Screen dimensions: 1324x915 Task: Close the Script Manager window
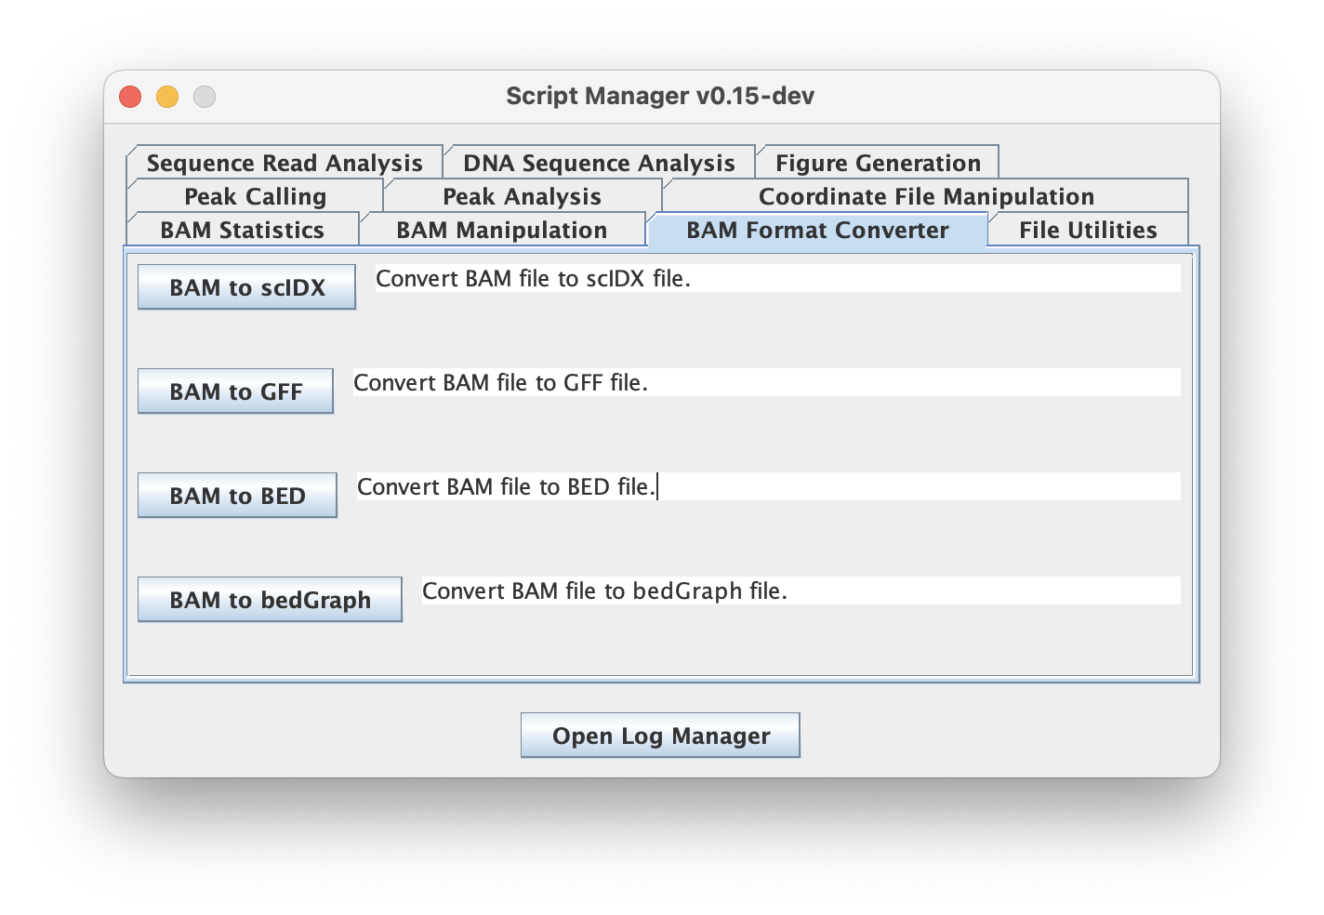[x=130, y=96]
